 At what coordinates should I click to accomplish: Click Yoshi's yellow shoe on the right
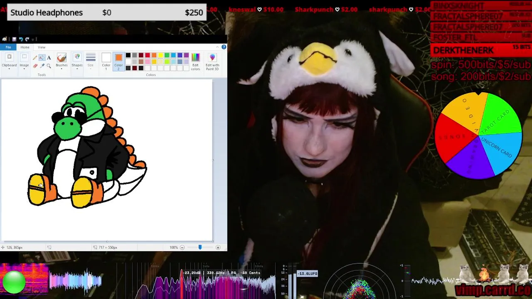[x=81, y=193]
